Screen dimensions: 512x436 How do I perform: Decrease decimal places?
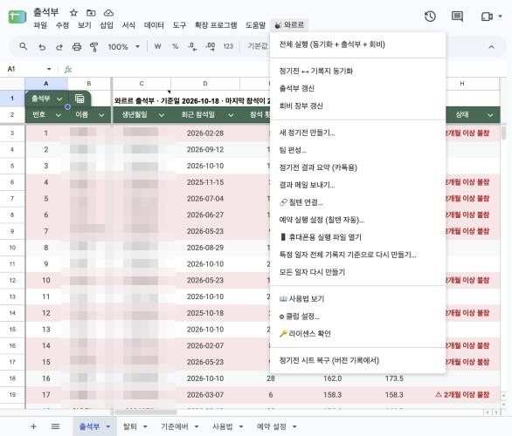pyautogui.click(x=192, y=47)
